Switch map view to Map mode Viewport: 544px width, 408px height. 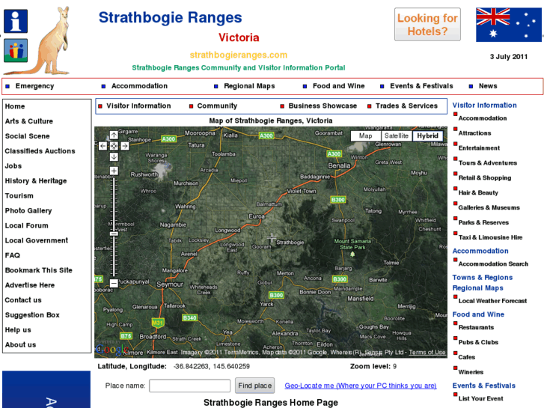click(366, 136)
